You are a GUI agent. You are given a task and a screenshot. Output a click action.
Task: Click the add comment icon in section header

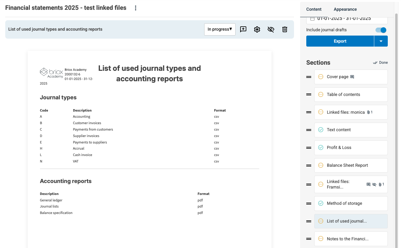243,29
